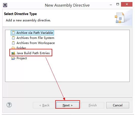This screenshot has height=115, width=135.
Task: Select the Folder directive type
Action: tap(19, 48)
